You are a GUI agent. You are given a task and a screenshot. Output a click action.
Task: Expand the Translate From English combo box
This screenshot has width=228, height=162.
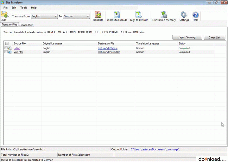[x=44, y=16]
